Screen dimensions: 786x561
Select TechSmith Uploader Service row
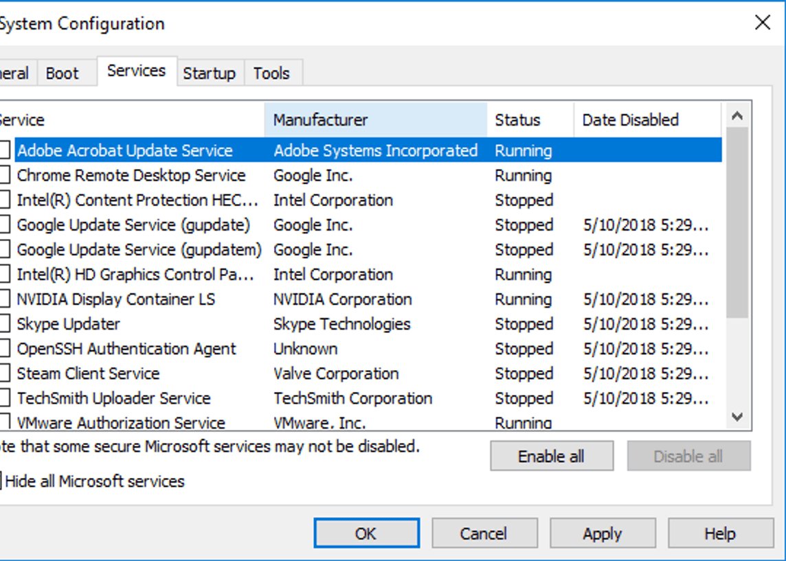[361, 398]
